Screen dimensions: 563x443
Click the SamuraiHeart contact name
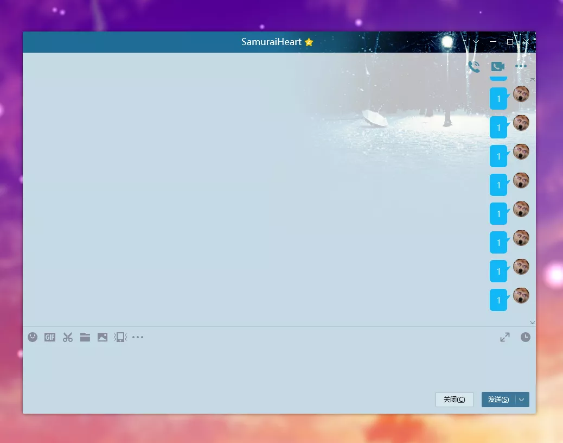pos(271,42)
